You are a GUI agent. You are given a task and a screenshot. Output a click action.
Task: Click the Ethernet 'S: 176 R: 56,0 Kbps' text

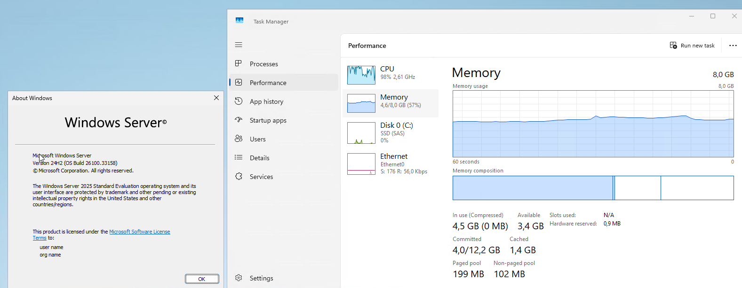point(404,171)
